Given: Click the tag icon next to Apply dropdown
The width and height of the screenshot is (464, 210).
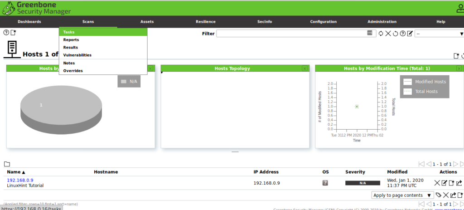Looking at the screenshot, I should tap(439, 195).
